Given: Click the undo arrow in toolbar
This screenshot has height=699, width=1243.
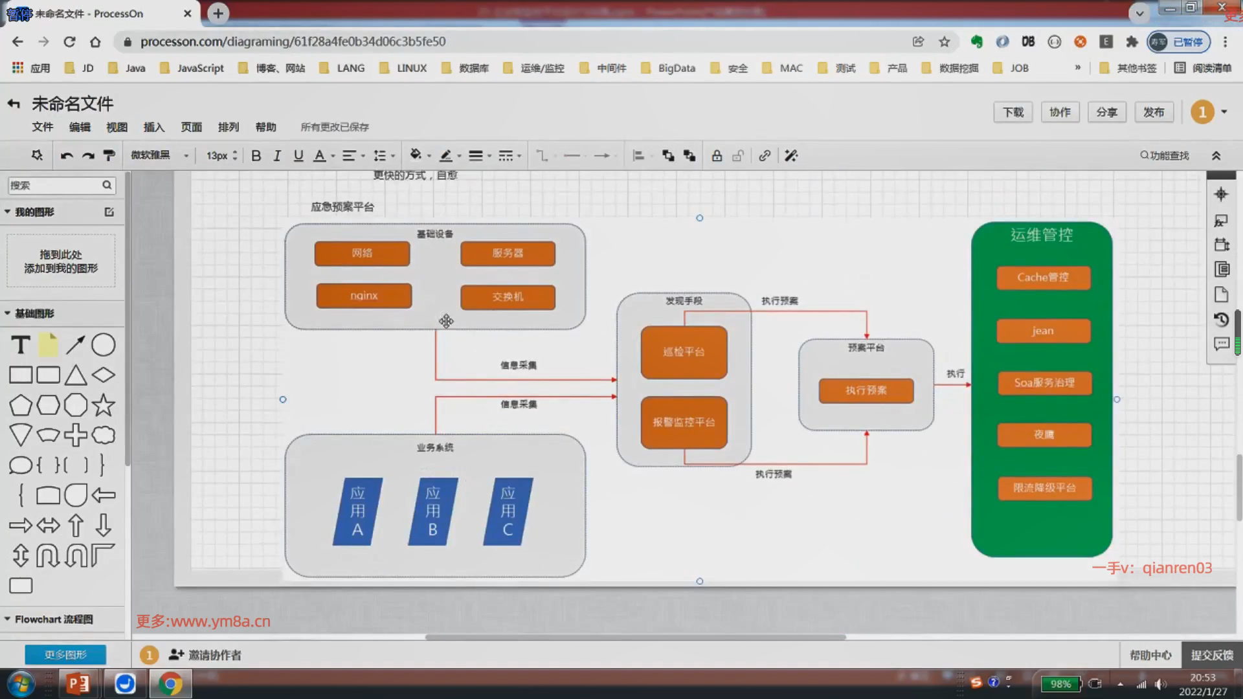Looking at the screenshot, I should click(66, 155).
